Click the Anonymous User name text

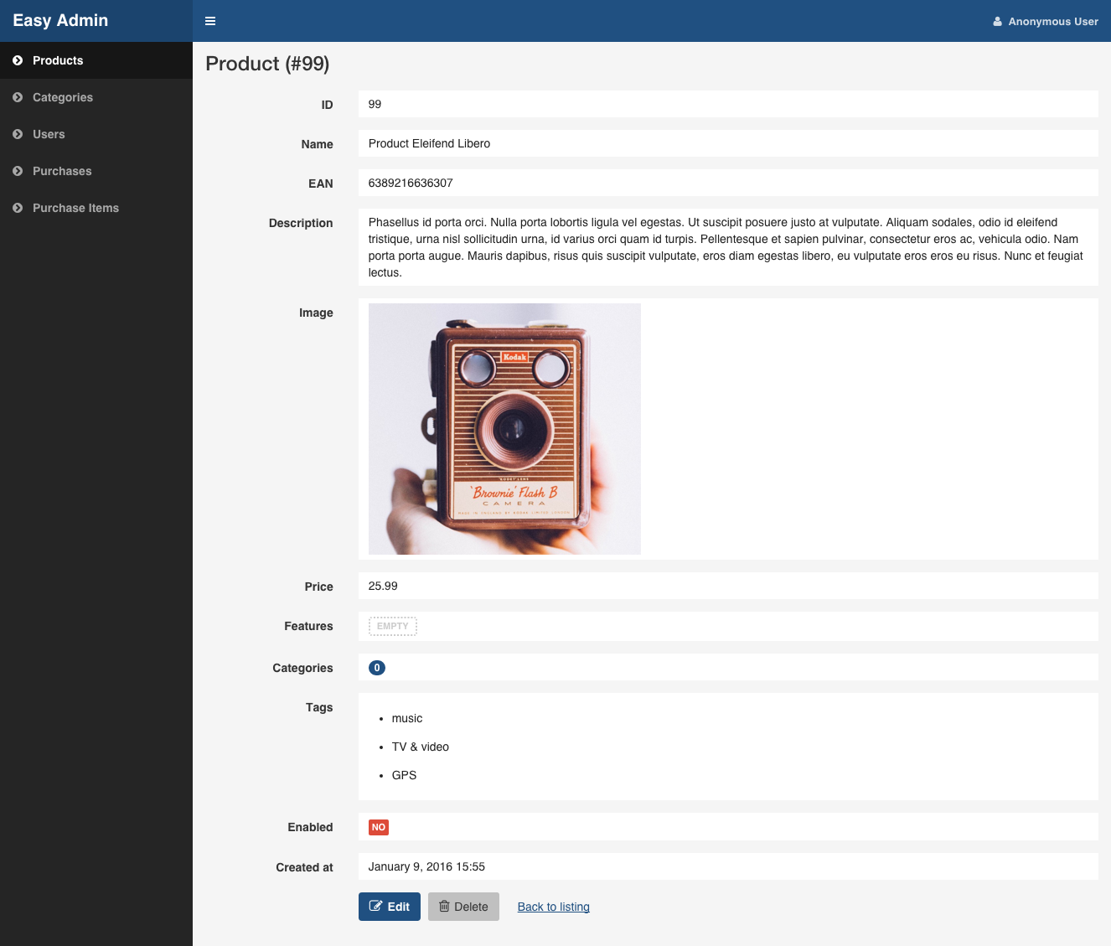tap(1052, 22)
